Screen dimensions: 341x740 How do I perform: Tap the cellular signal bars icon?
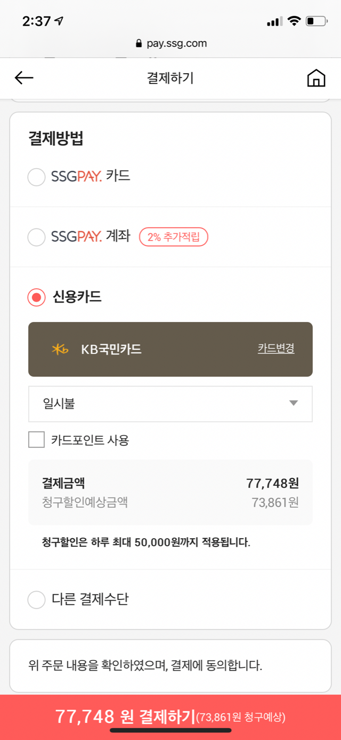click(x=274, y=22)
